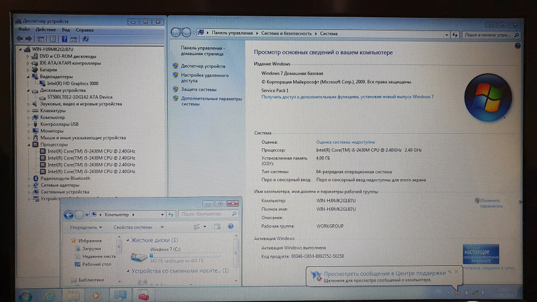This screenshot has width=537, height=302.
Task: Click Панель управления in the breadcrumb
Action: 232,33
